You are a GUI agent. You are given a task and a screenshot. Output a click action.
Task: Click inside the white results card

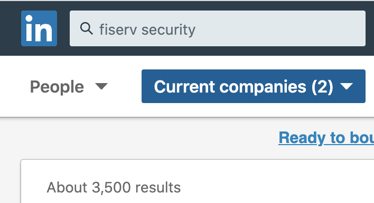click(263, 185)
